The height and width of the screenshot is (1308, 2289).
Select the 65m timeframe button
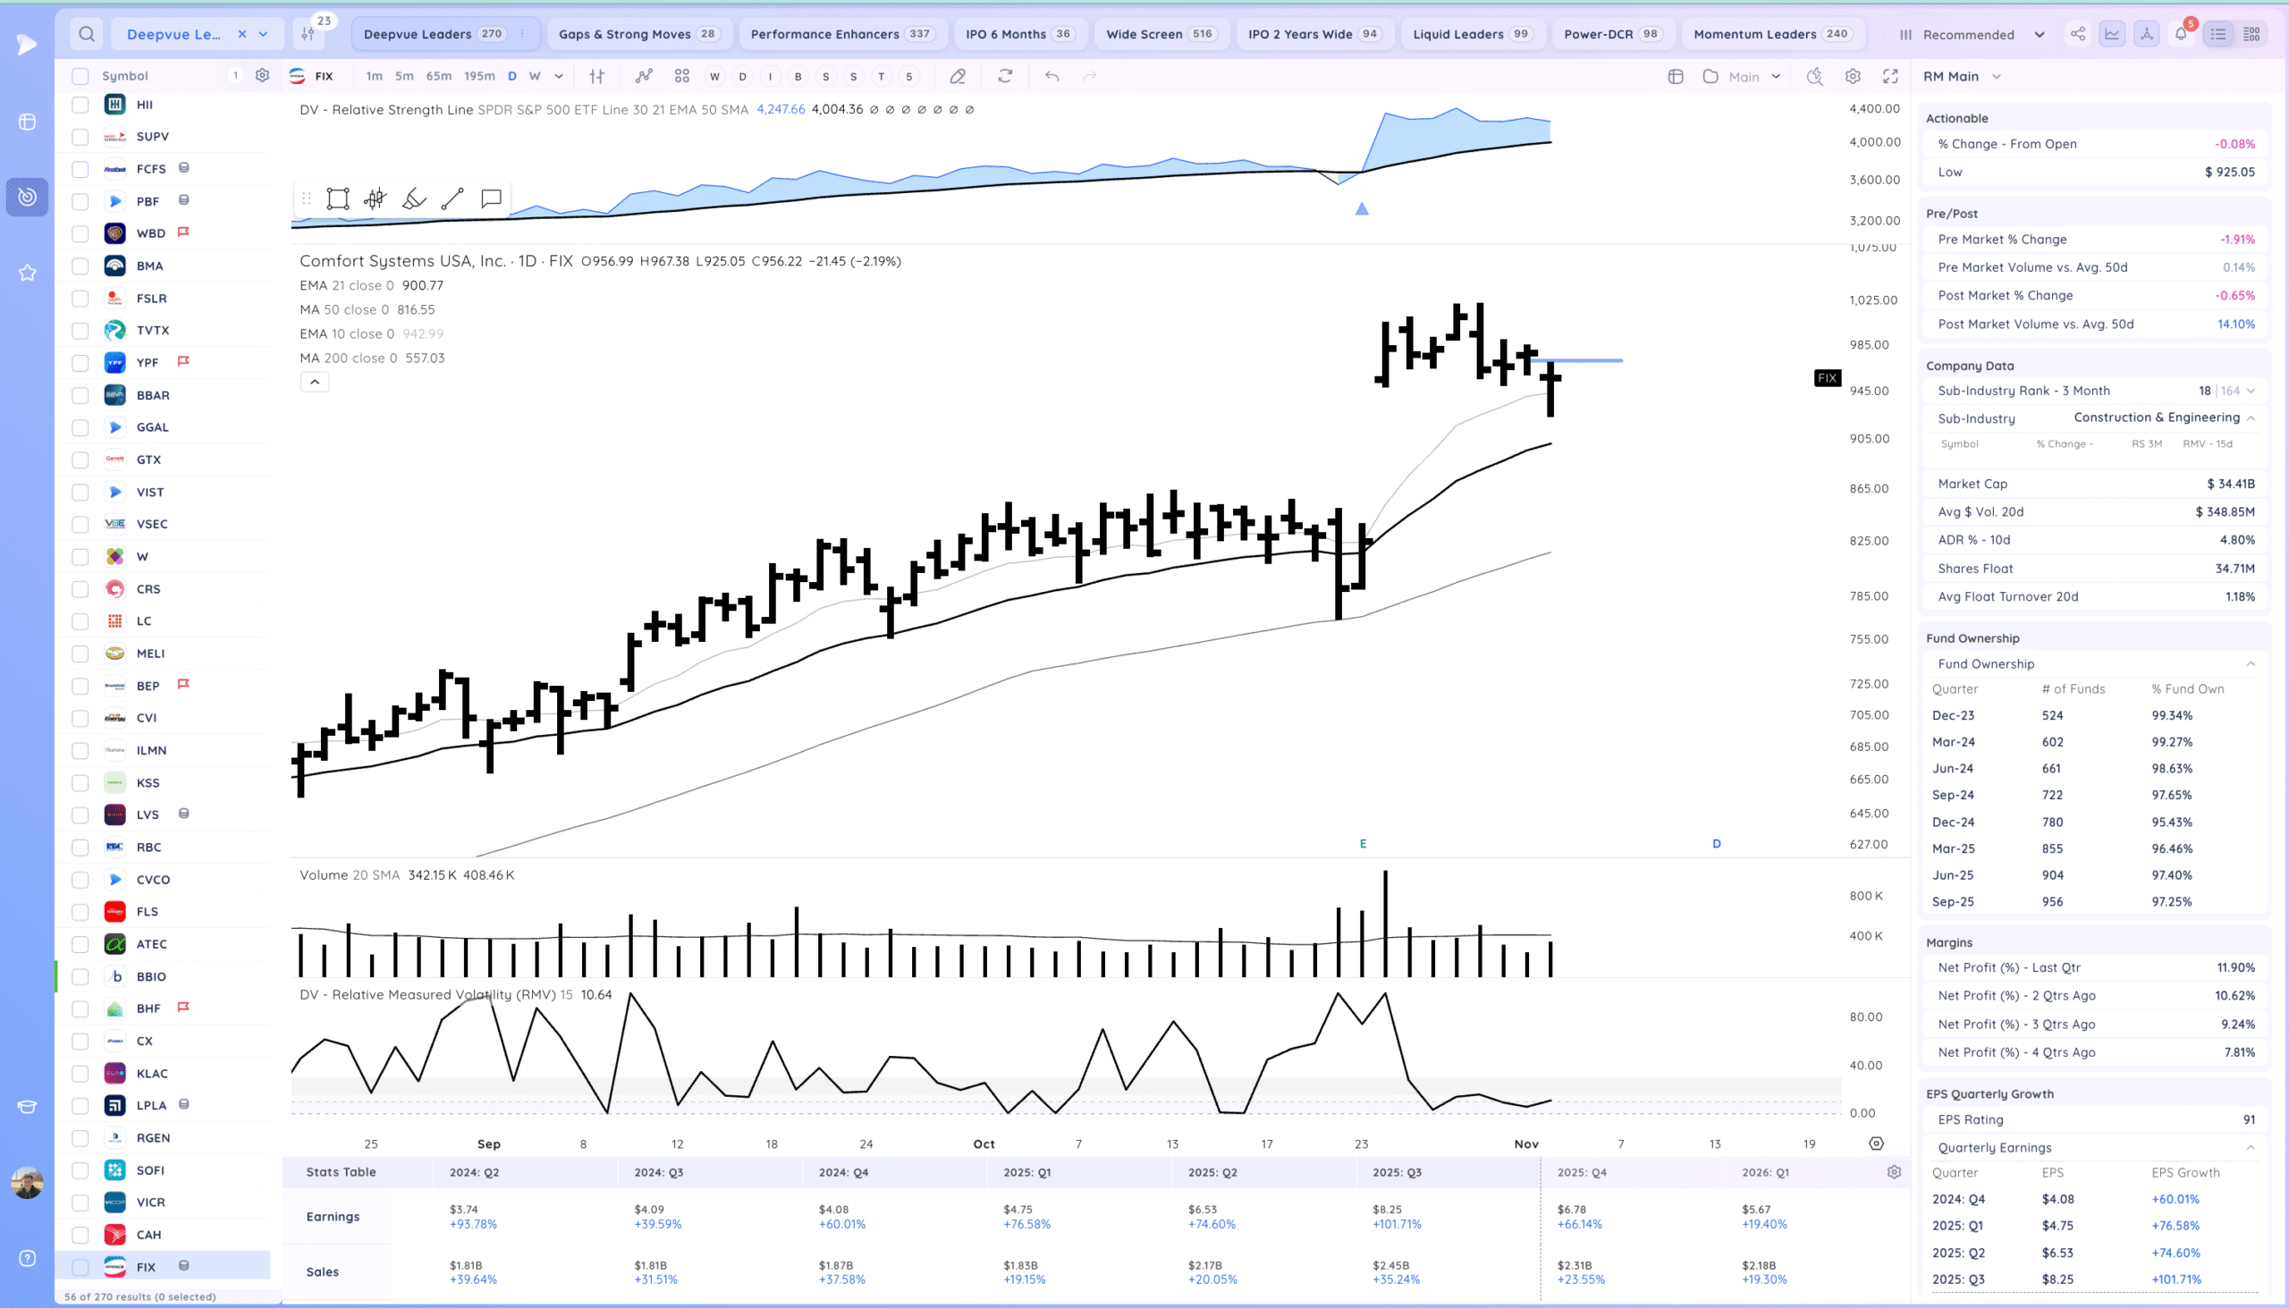438,76
